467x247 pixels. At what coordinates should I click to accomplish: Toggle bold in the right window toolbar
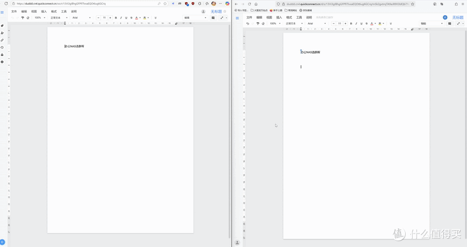351,23
